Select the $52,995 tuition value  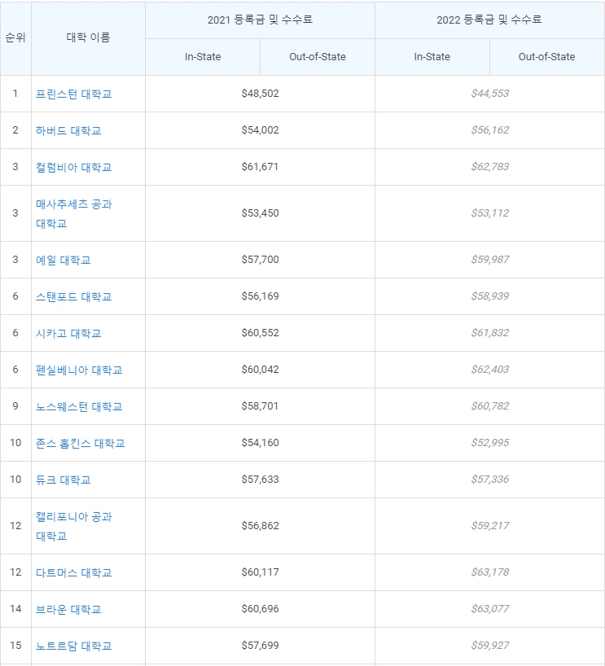[x=490, y=443]
